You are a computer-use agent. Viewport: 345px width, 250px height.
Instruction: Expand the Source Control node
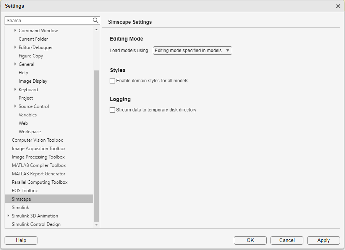point(15,106)
